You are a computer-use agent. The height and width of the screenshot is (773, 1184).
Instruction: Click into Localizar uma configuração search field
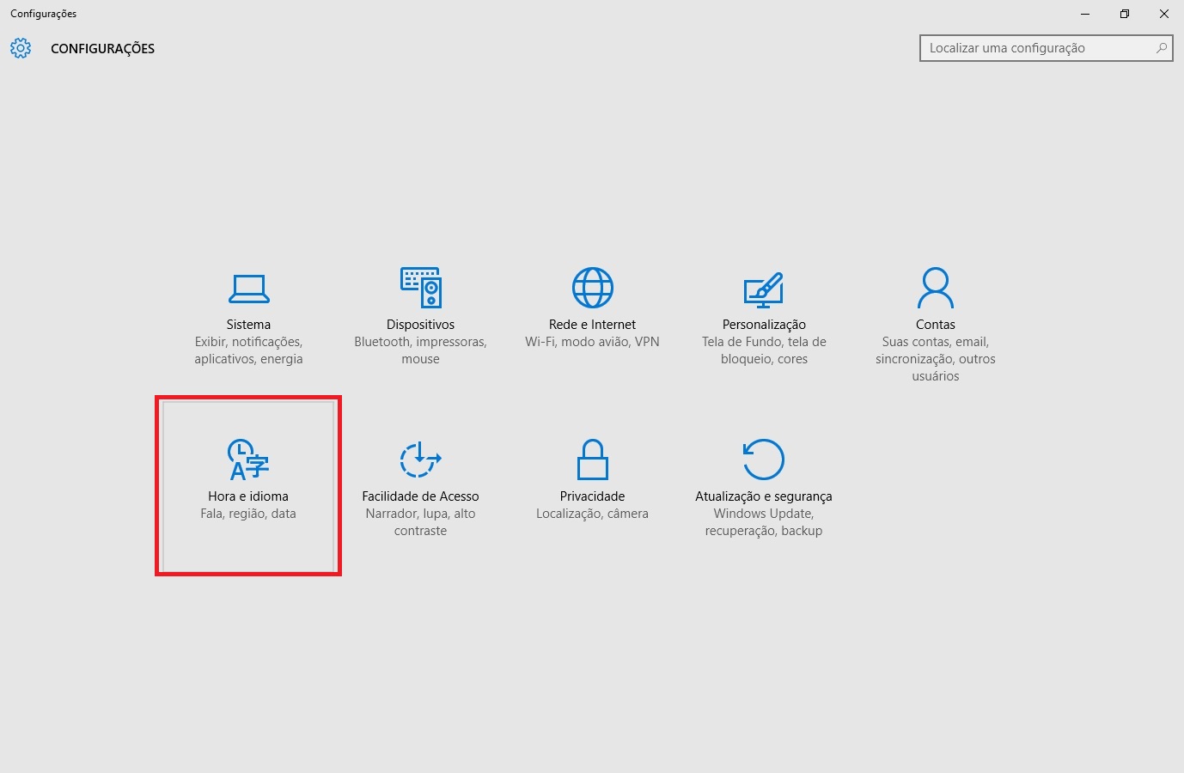[x=1046, y=48]
